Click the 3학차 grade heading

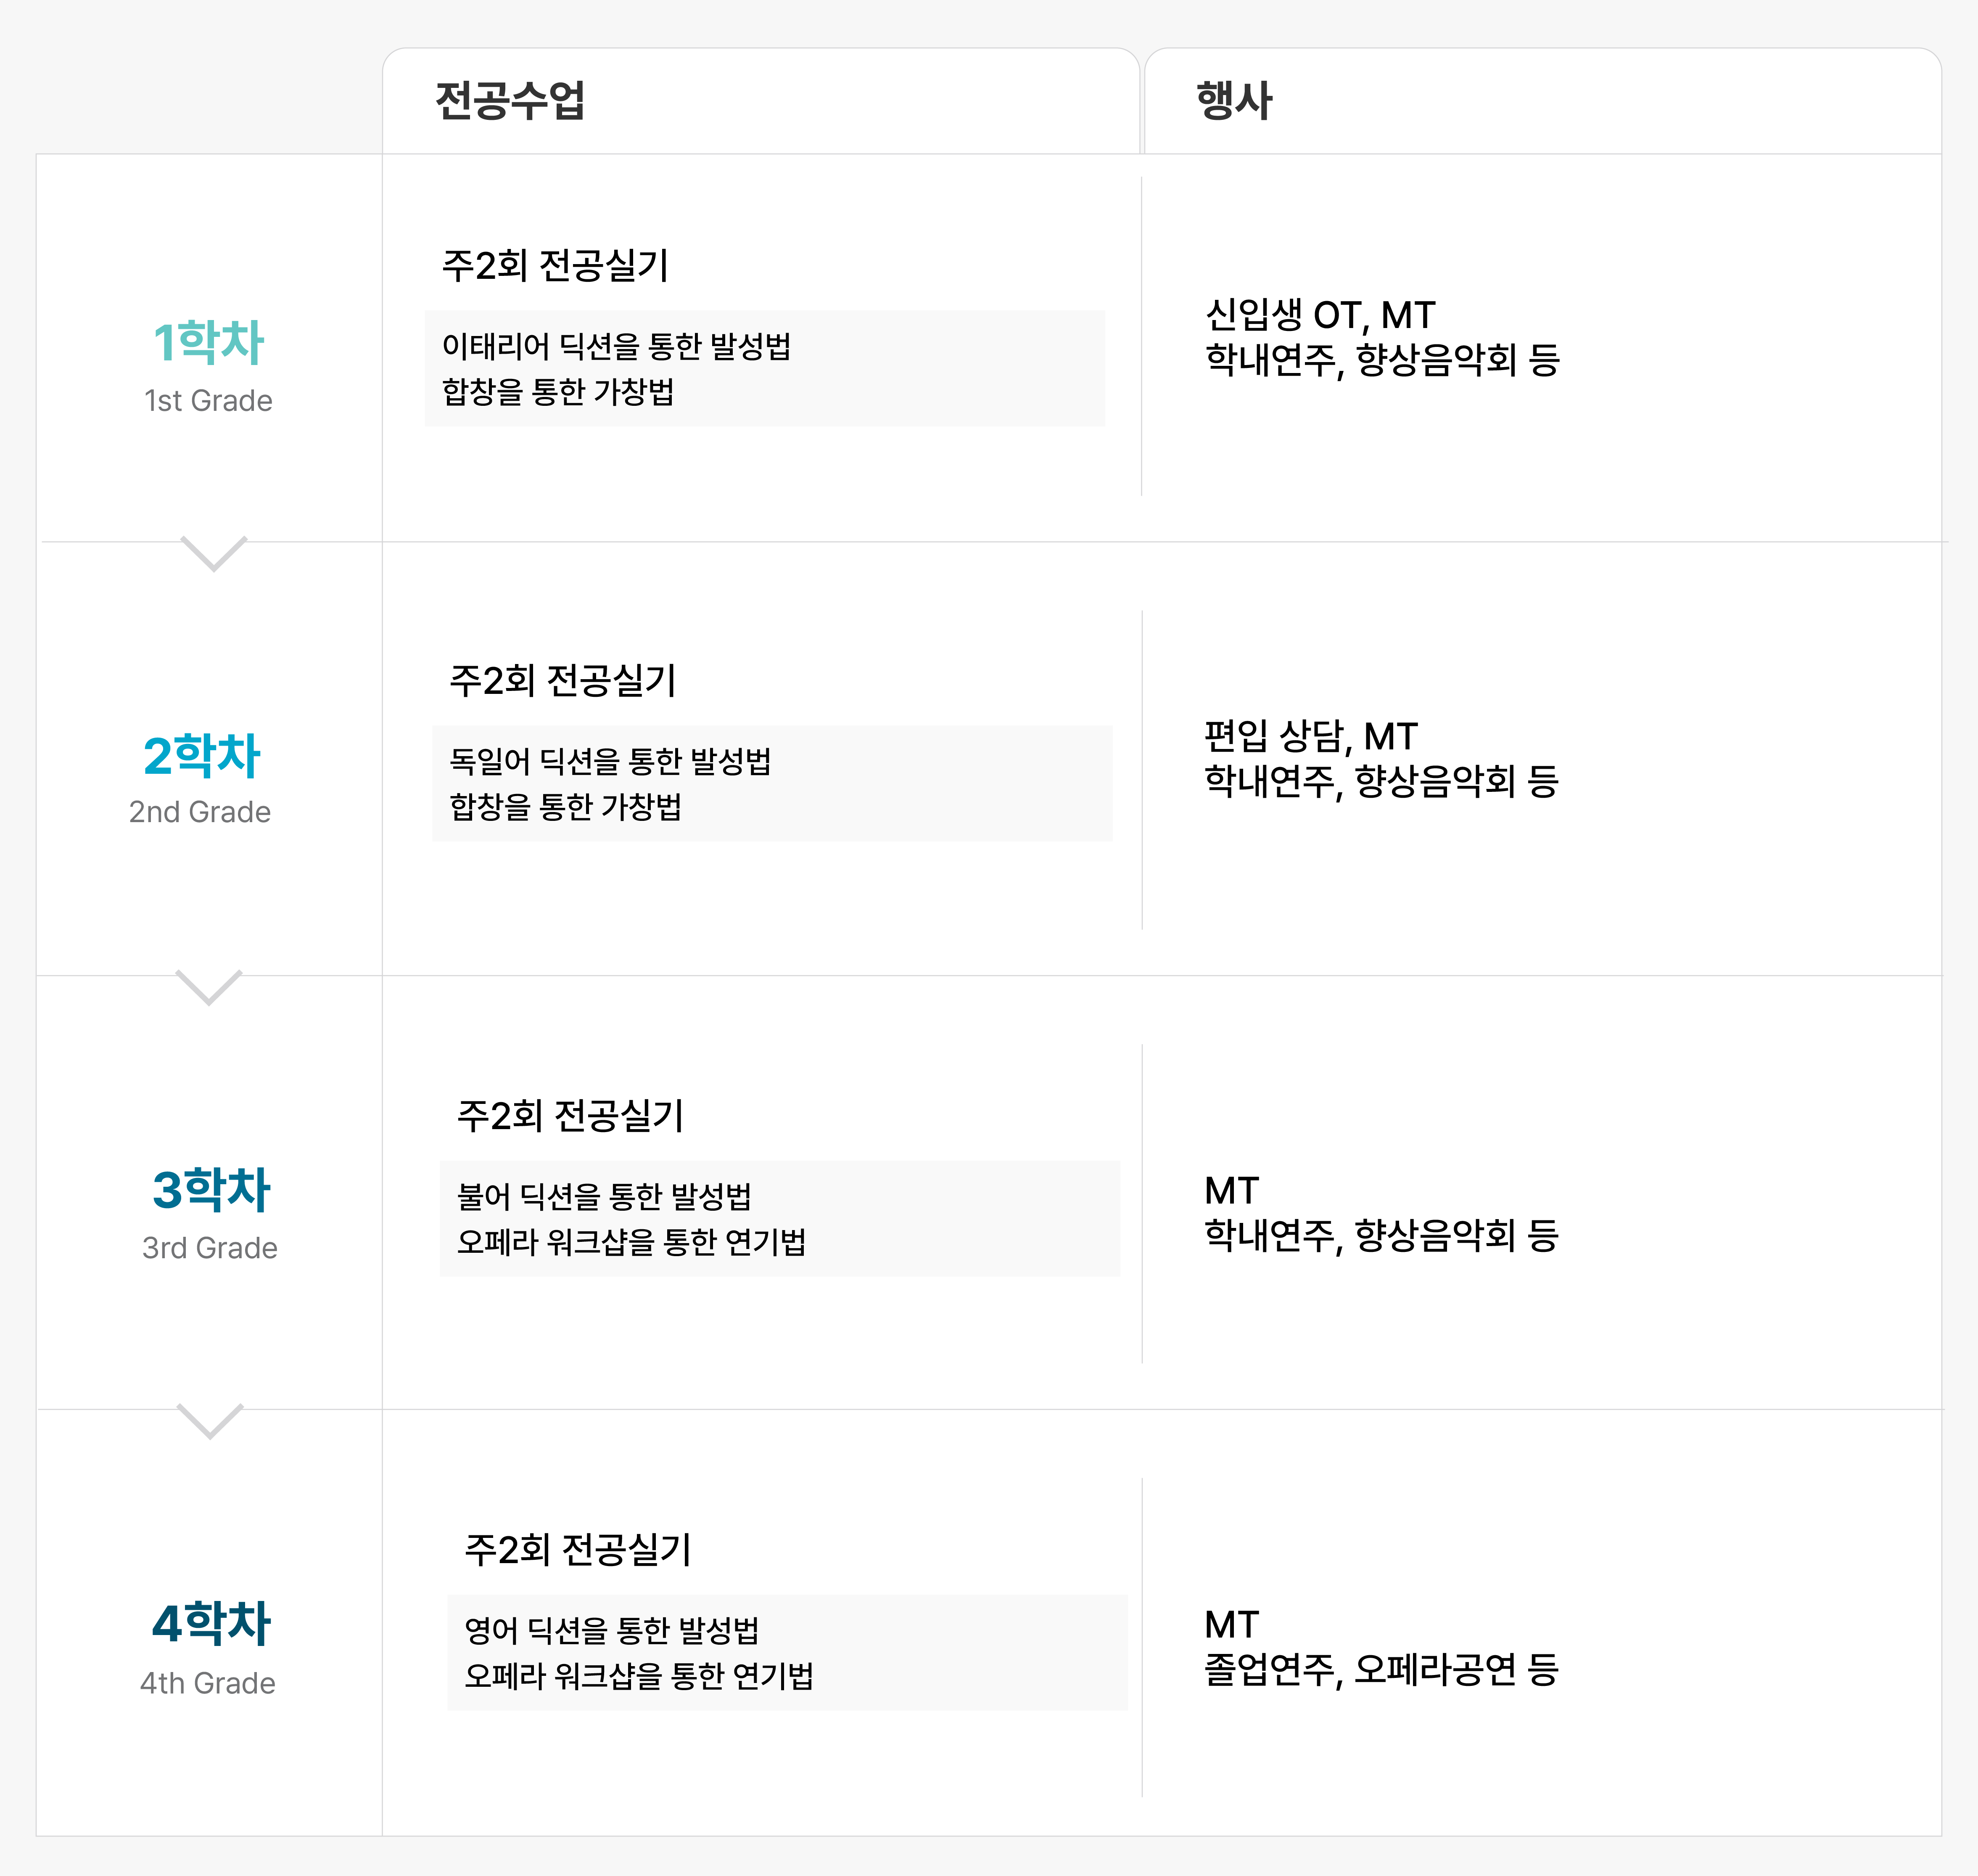[x=211, y=1190]
